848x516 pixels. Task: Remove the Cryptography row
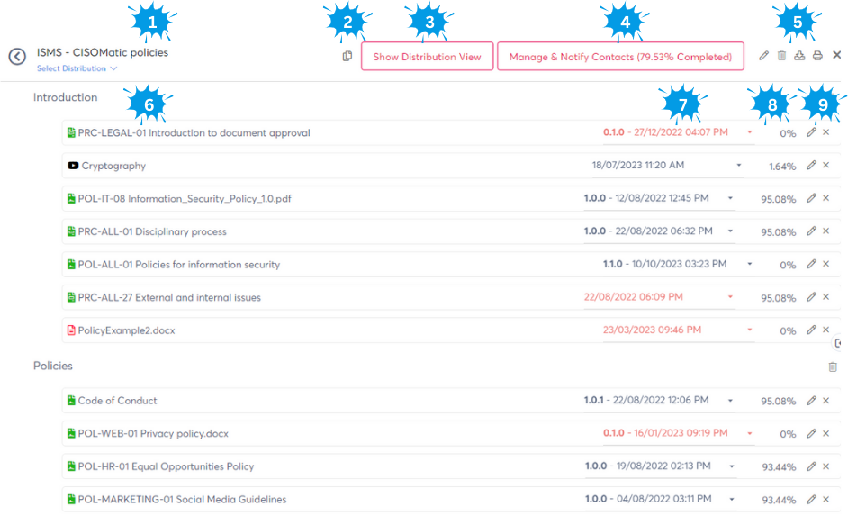[x=825, y=165]
